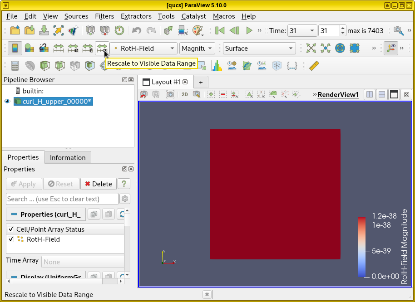Image resolution: width=415 pixels, height=302 pixels.
Task: Open the RotH-Field coloring dropdown
Action: click(143, 49)
